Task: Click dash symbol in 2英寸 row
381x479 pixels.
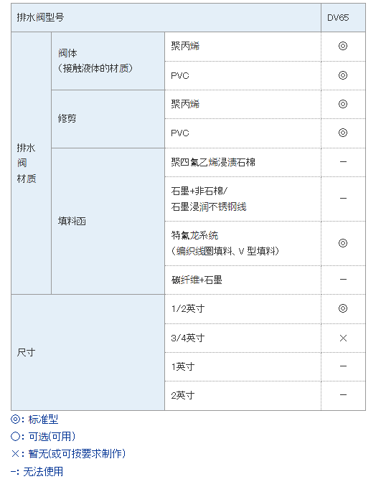Action: (x=343, y=394)
